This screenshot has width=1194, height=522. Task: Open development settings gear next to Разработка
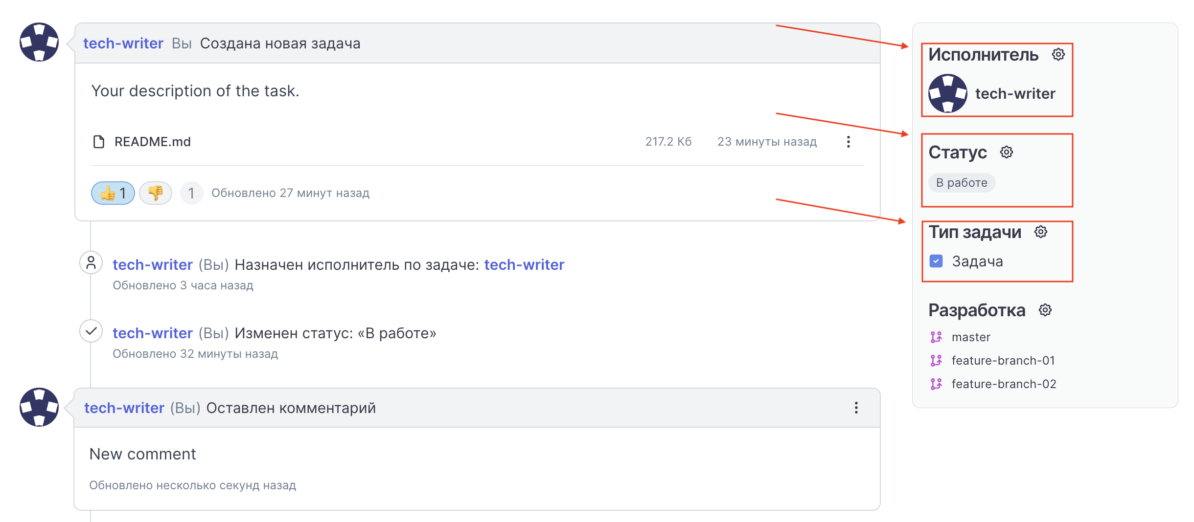point(1045,310)
